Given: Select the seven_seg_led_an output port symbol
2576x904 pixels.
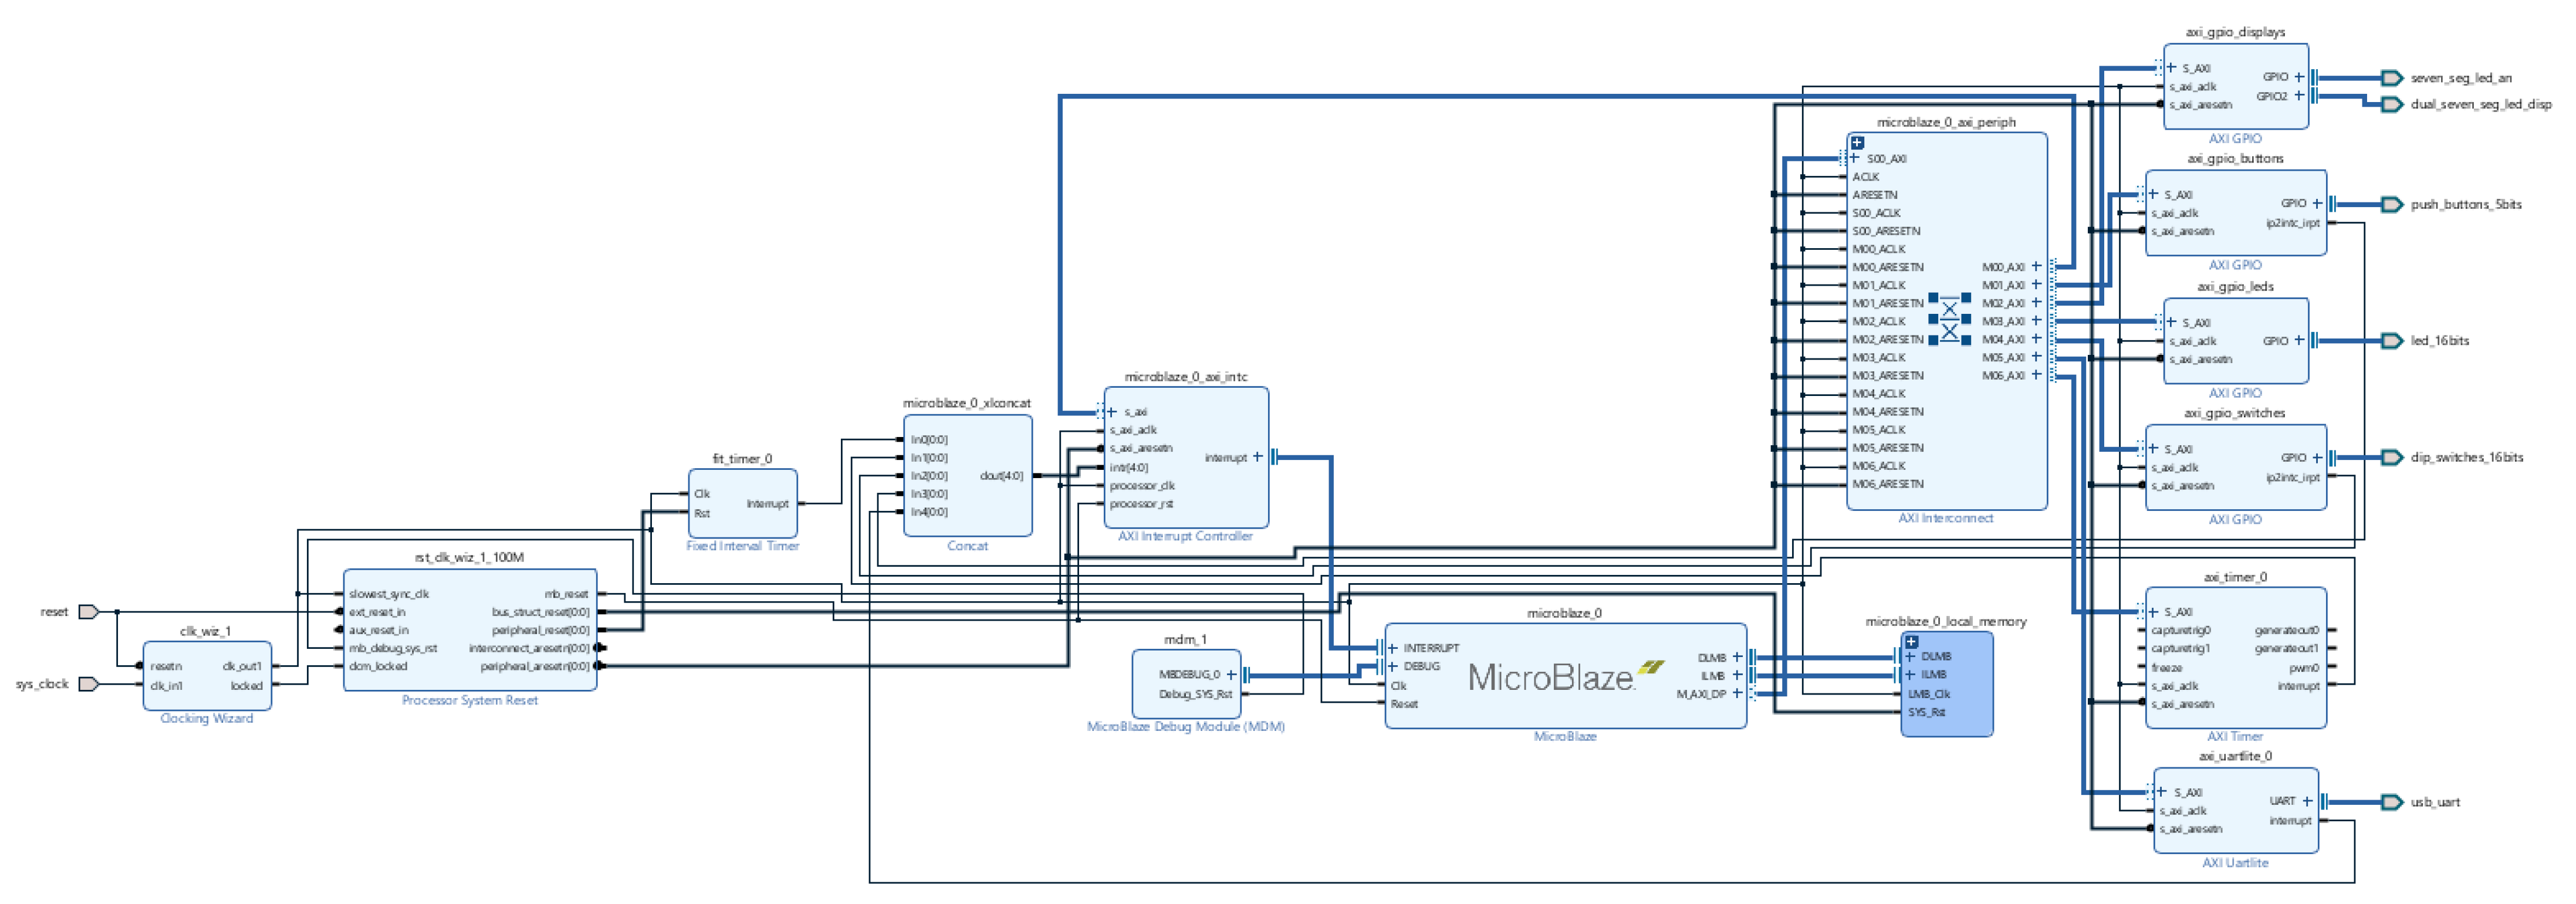Looking at the screenshot, I should pos(2391,78).
